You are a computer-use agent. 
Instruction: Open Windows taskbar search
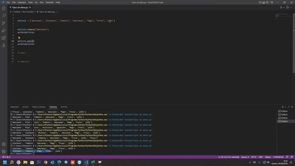point(12,162)
